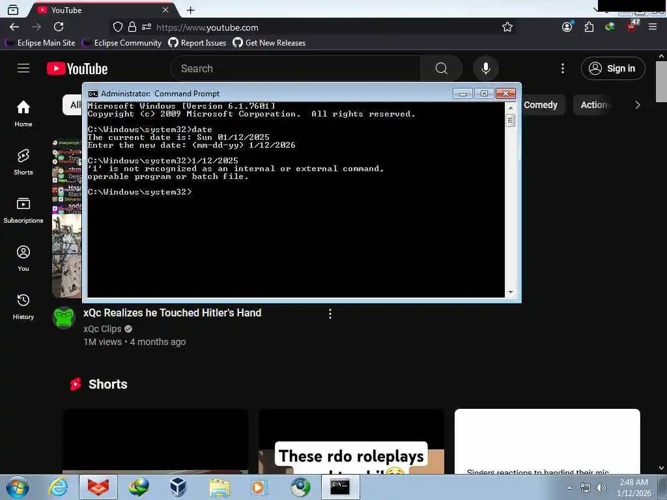Open the Command Prompt title bar icon menu
This screenshot has width=667, height=500.
[92, 94]
